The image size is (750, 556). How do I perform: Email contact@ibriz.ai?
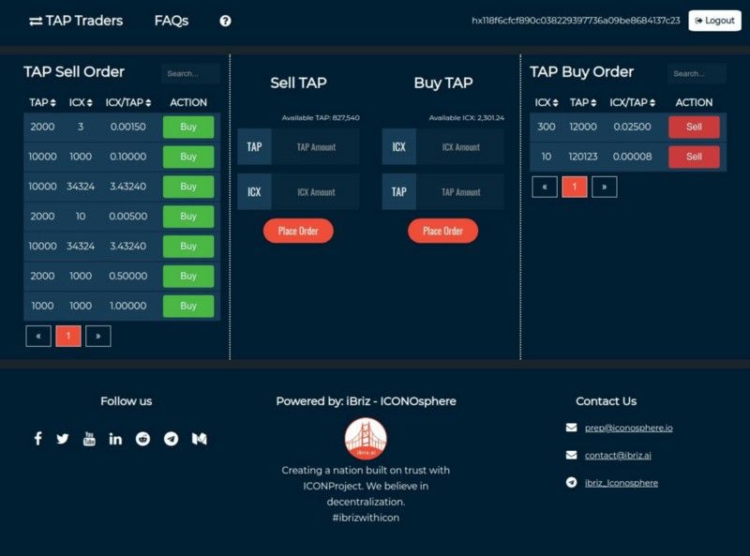tap(618, 456)
